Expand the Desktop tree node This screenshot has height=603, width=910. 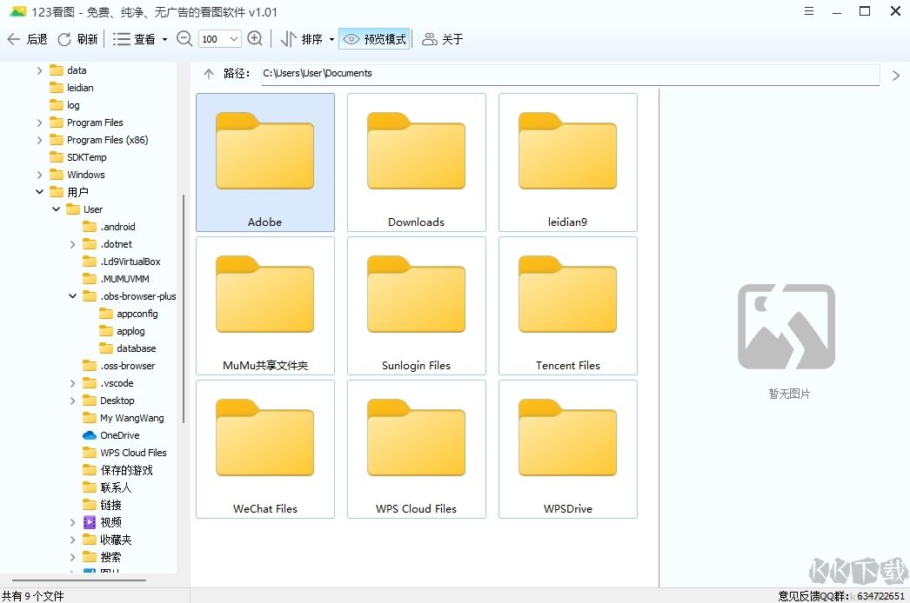(x=72, y=401)
